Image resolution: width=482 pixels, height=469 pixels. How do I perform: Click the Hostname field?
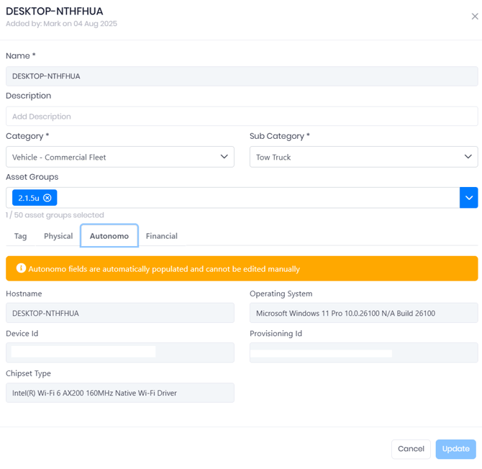click(x=120, y=313)
